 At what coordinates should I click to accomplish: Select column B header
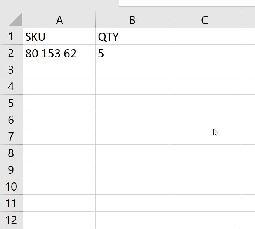coord(132,20)
